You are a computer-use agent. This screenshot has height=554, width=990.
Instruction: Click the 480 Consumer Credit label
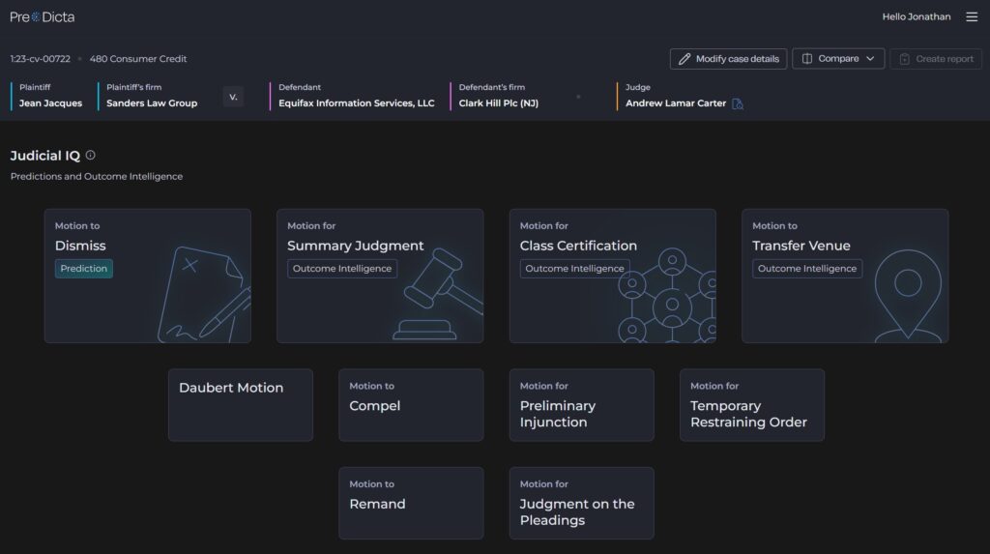pyautogui.click(x=138, y=59)
